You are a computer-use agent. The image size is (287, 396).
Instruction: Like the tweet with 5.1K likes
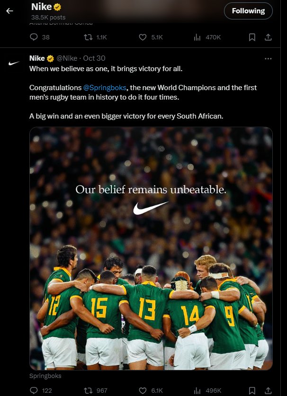tap(151, 37)
